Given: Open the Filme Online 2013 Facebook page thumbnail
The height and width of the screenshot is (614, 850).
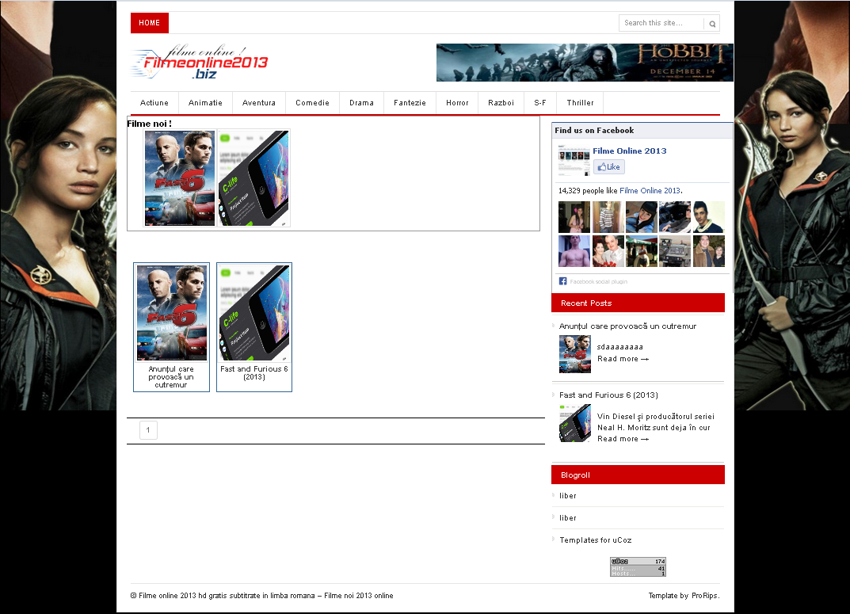Looking at the screenshot, I should point(574,160).
